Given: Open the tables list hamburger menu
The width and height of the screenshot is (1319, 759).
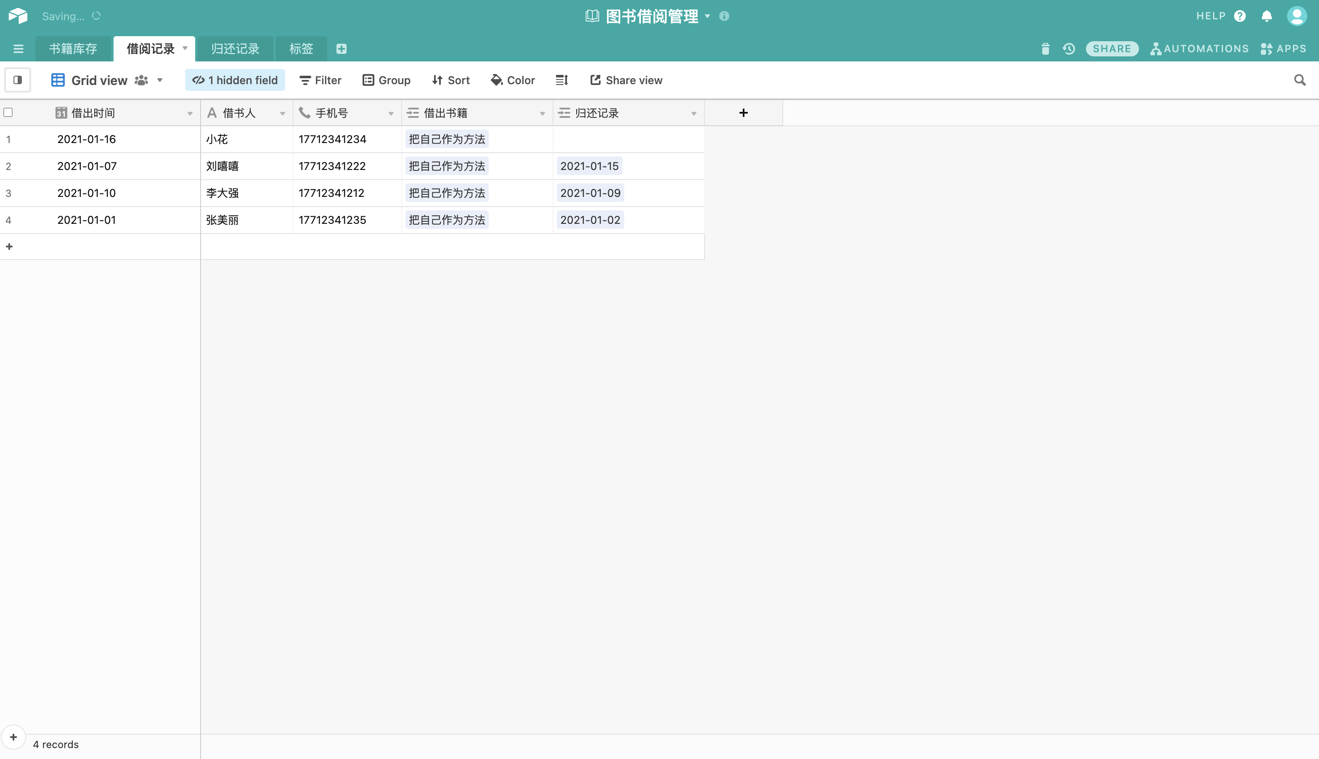Looking at the screenshot, I should [18, 49].
